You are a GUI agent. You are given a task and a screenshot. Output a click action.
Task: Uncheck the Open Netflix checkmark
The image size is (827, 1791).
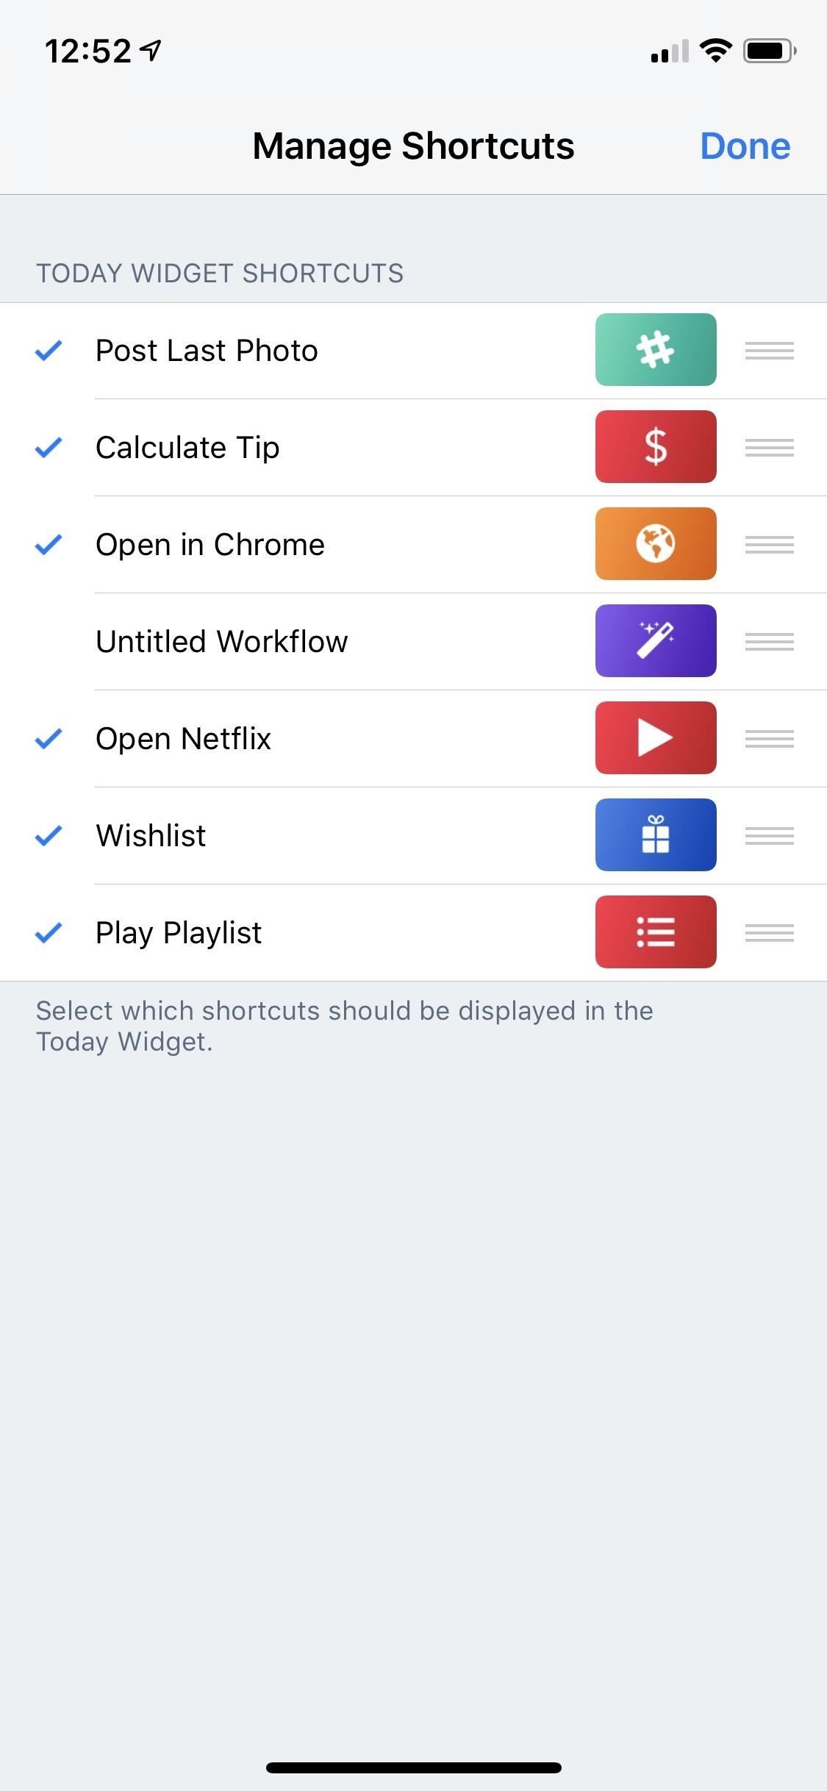(x=49, y=738)
